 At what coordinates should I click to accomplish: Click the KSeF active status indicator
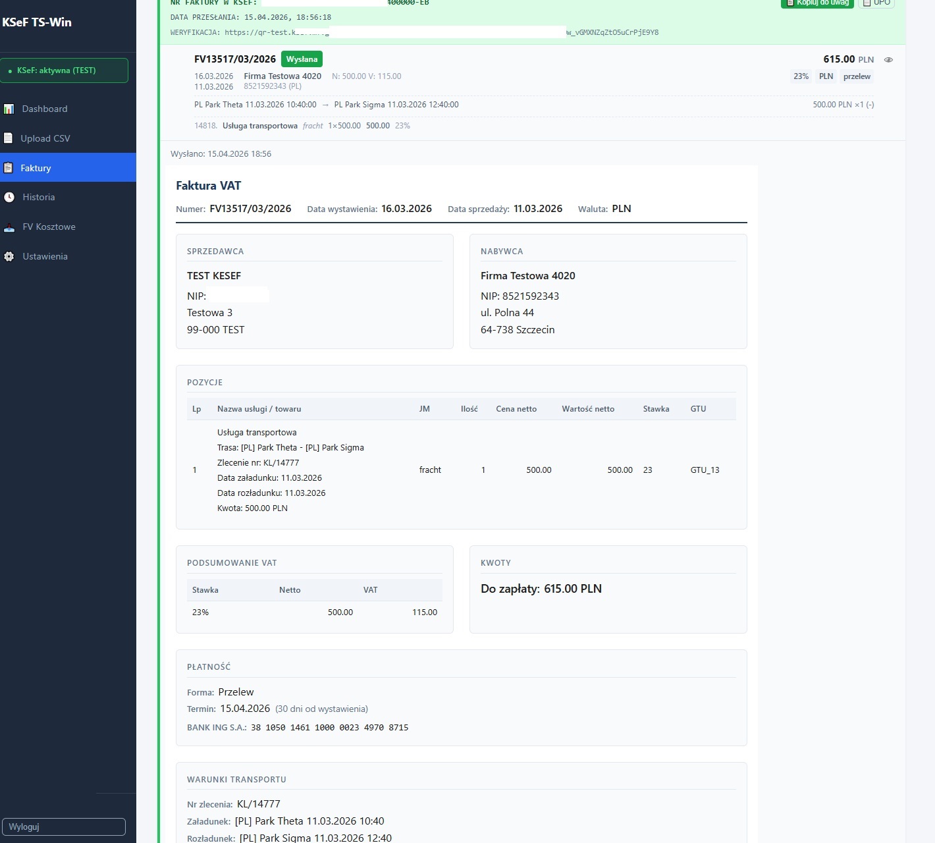point(64,70)
